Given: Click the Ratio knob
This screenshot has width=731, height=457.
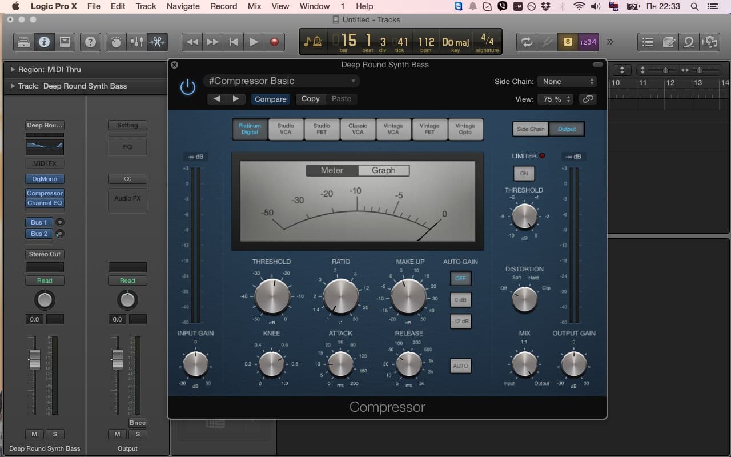Looking at the screenshot, I should pyautogui.click(x=341, y=296).
